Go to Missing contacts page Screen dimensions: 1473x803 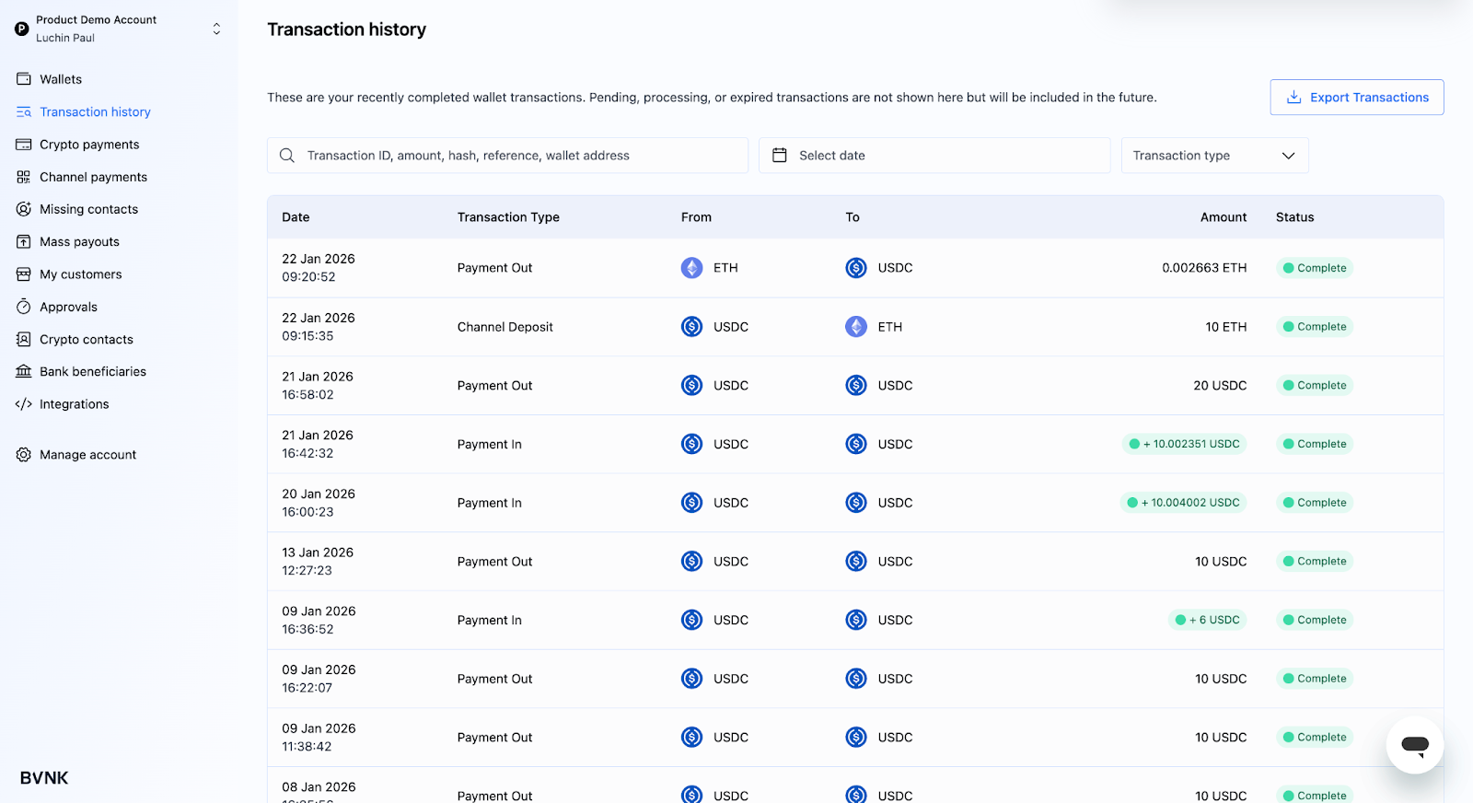(x=88, y=210)
